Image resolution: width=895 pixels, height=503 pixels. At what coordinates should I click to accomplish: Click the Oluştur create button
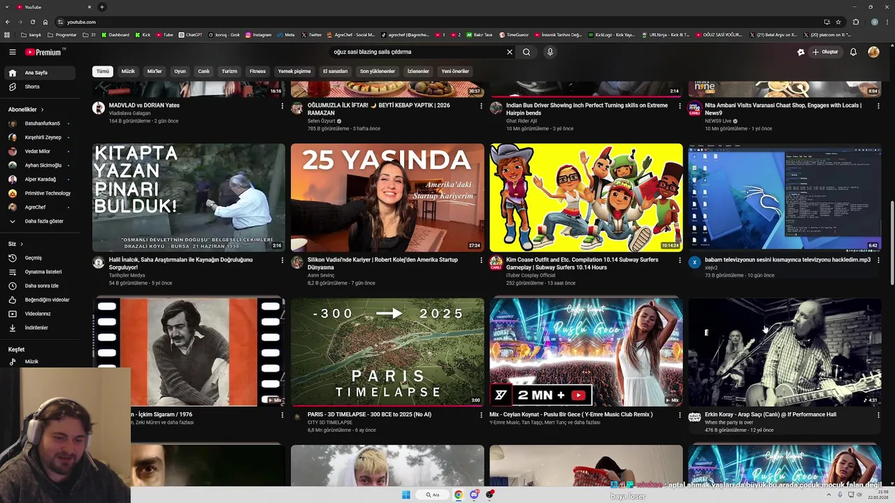[825, 52]
